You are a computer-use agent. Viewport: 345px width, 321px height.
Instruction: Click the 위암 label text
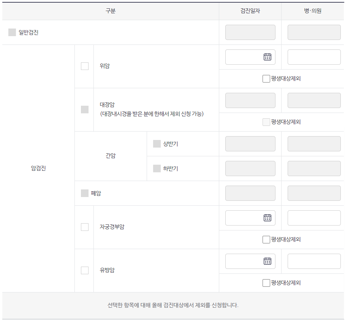[105, 66]
